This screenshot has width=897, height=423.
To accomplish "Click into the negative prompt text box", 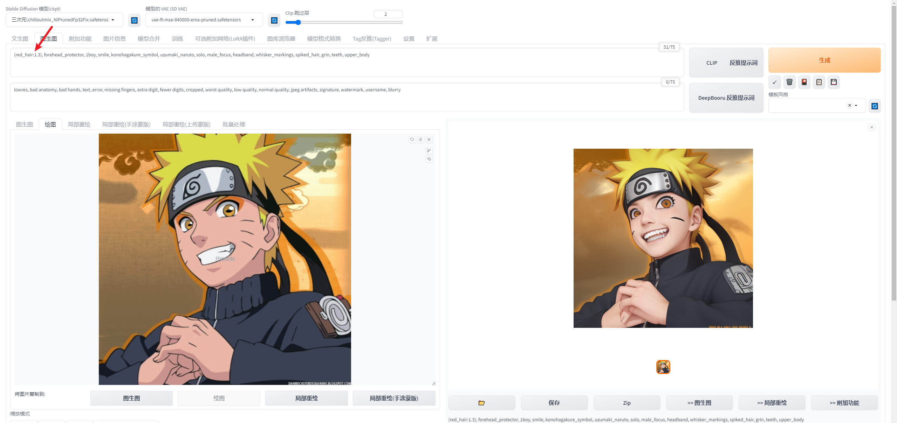I will click(x=347, y=98).
